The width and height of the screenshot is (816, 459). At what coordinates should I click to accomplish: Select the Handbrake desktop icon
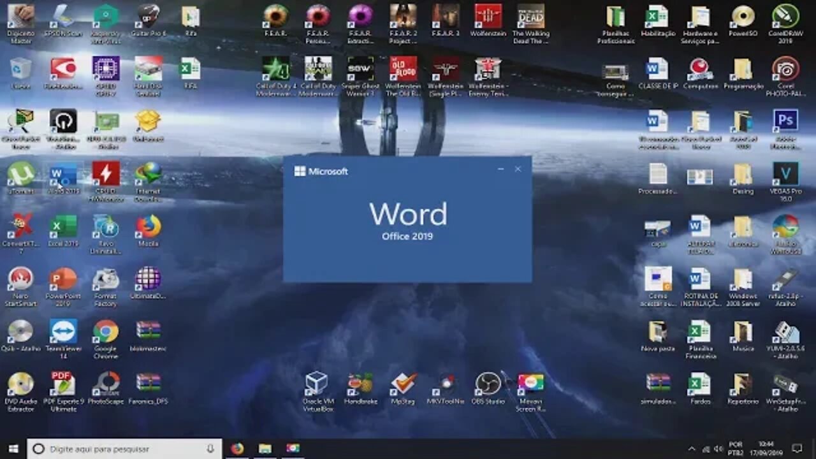pos(361,388)
